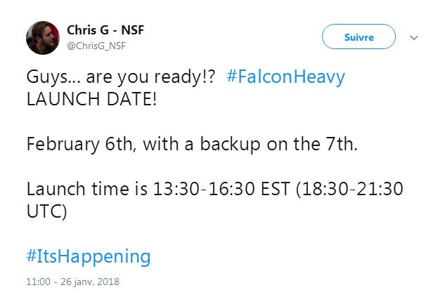This screenshot has width=445, height=297.
Task: Click the words 'Launch time' in the tweet
Action: tap(77, 189)
